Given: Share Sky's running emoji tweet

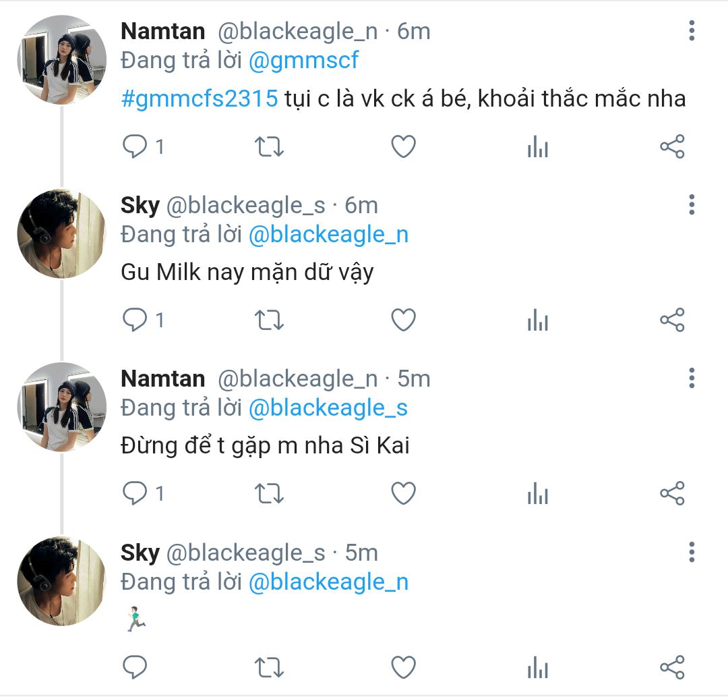Looking at the screenshot, I should [672, 667].
